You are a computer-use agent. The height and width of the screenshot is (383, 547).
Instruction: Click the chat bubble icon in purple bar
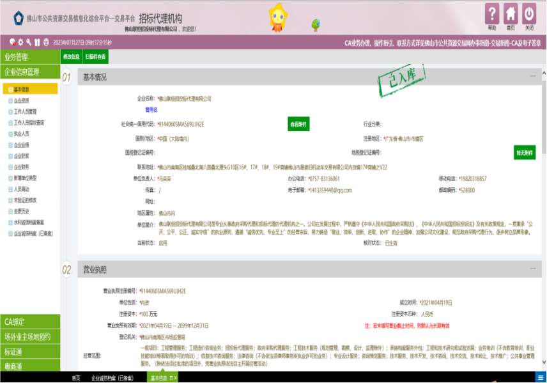[12, 42]
